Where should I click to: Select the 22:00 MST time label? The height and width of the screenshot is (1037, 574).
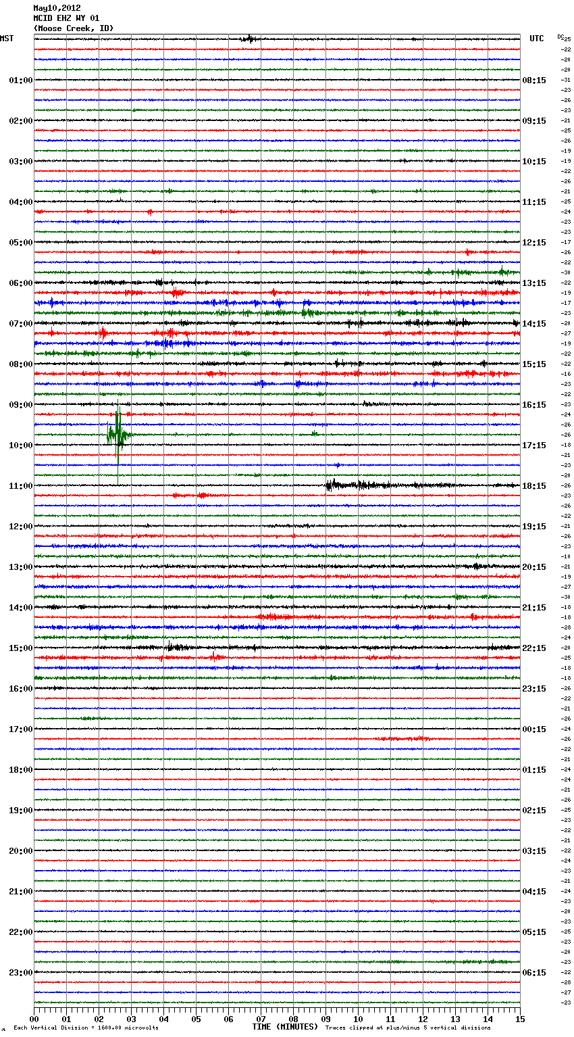(x=21, y=932)
